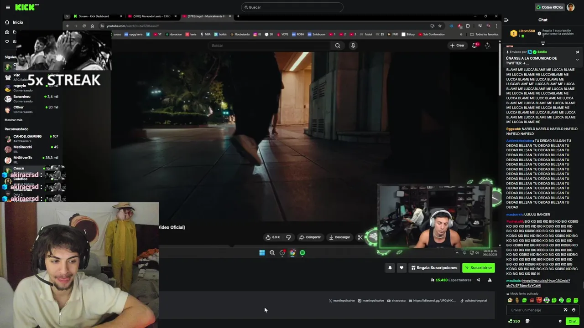This screenshot has height=328, width=584.
Task: Open the opgg keria bookmark
Action: point(134,34)
